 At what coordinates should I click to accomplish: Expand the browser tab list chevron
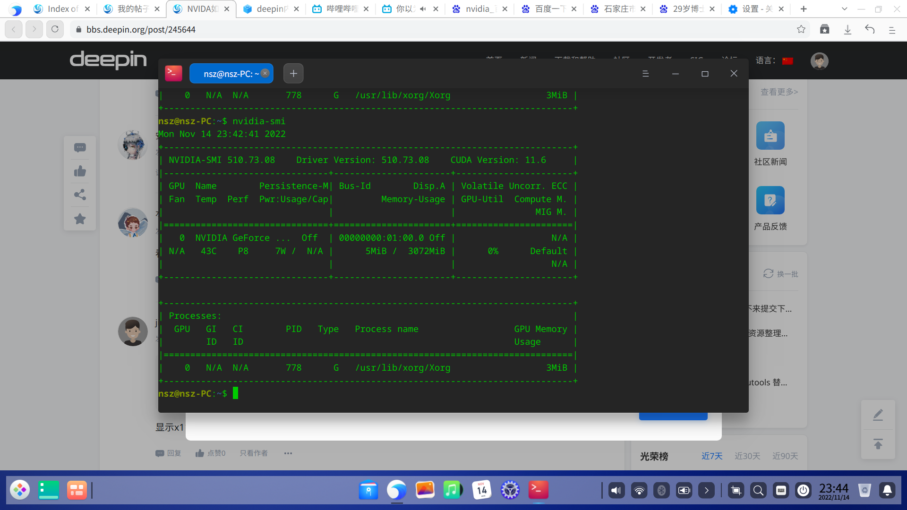[x=845, y=9]
